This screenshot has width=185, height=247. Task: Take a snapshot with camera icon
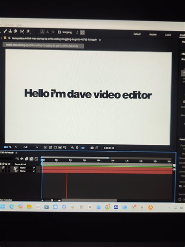(x=92, y=148)
